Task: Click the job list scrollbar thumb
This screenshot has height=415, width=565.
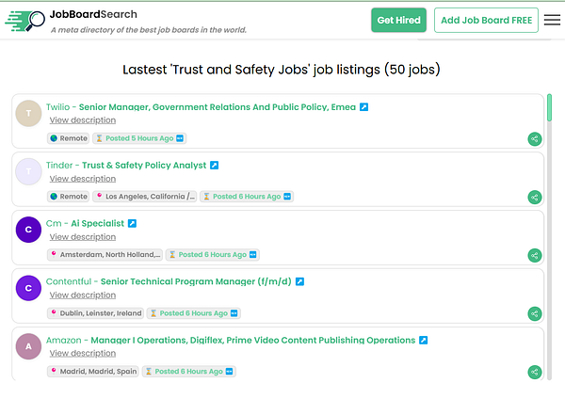Action: [549, 107]
